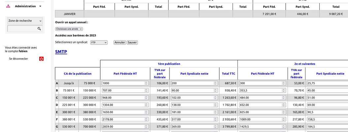348x132 pixels.
Task: Click stepper on the 90.00 field
Action: coord(215,90)
